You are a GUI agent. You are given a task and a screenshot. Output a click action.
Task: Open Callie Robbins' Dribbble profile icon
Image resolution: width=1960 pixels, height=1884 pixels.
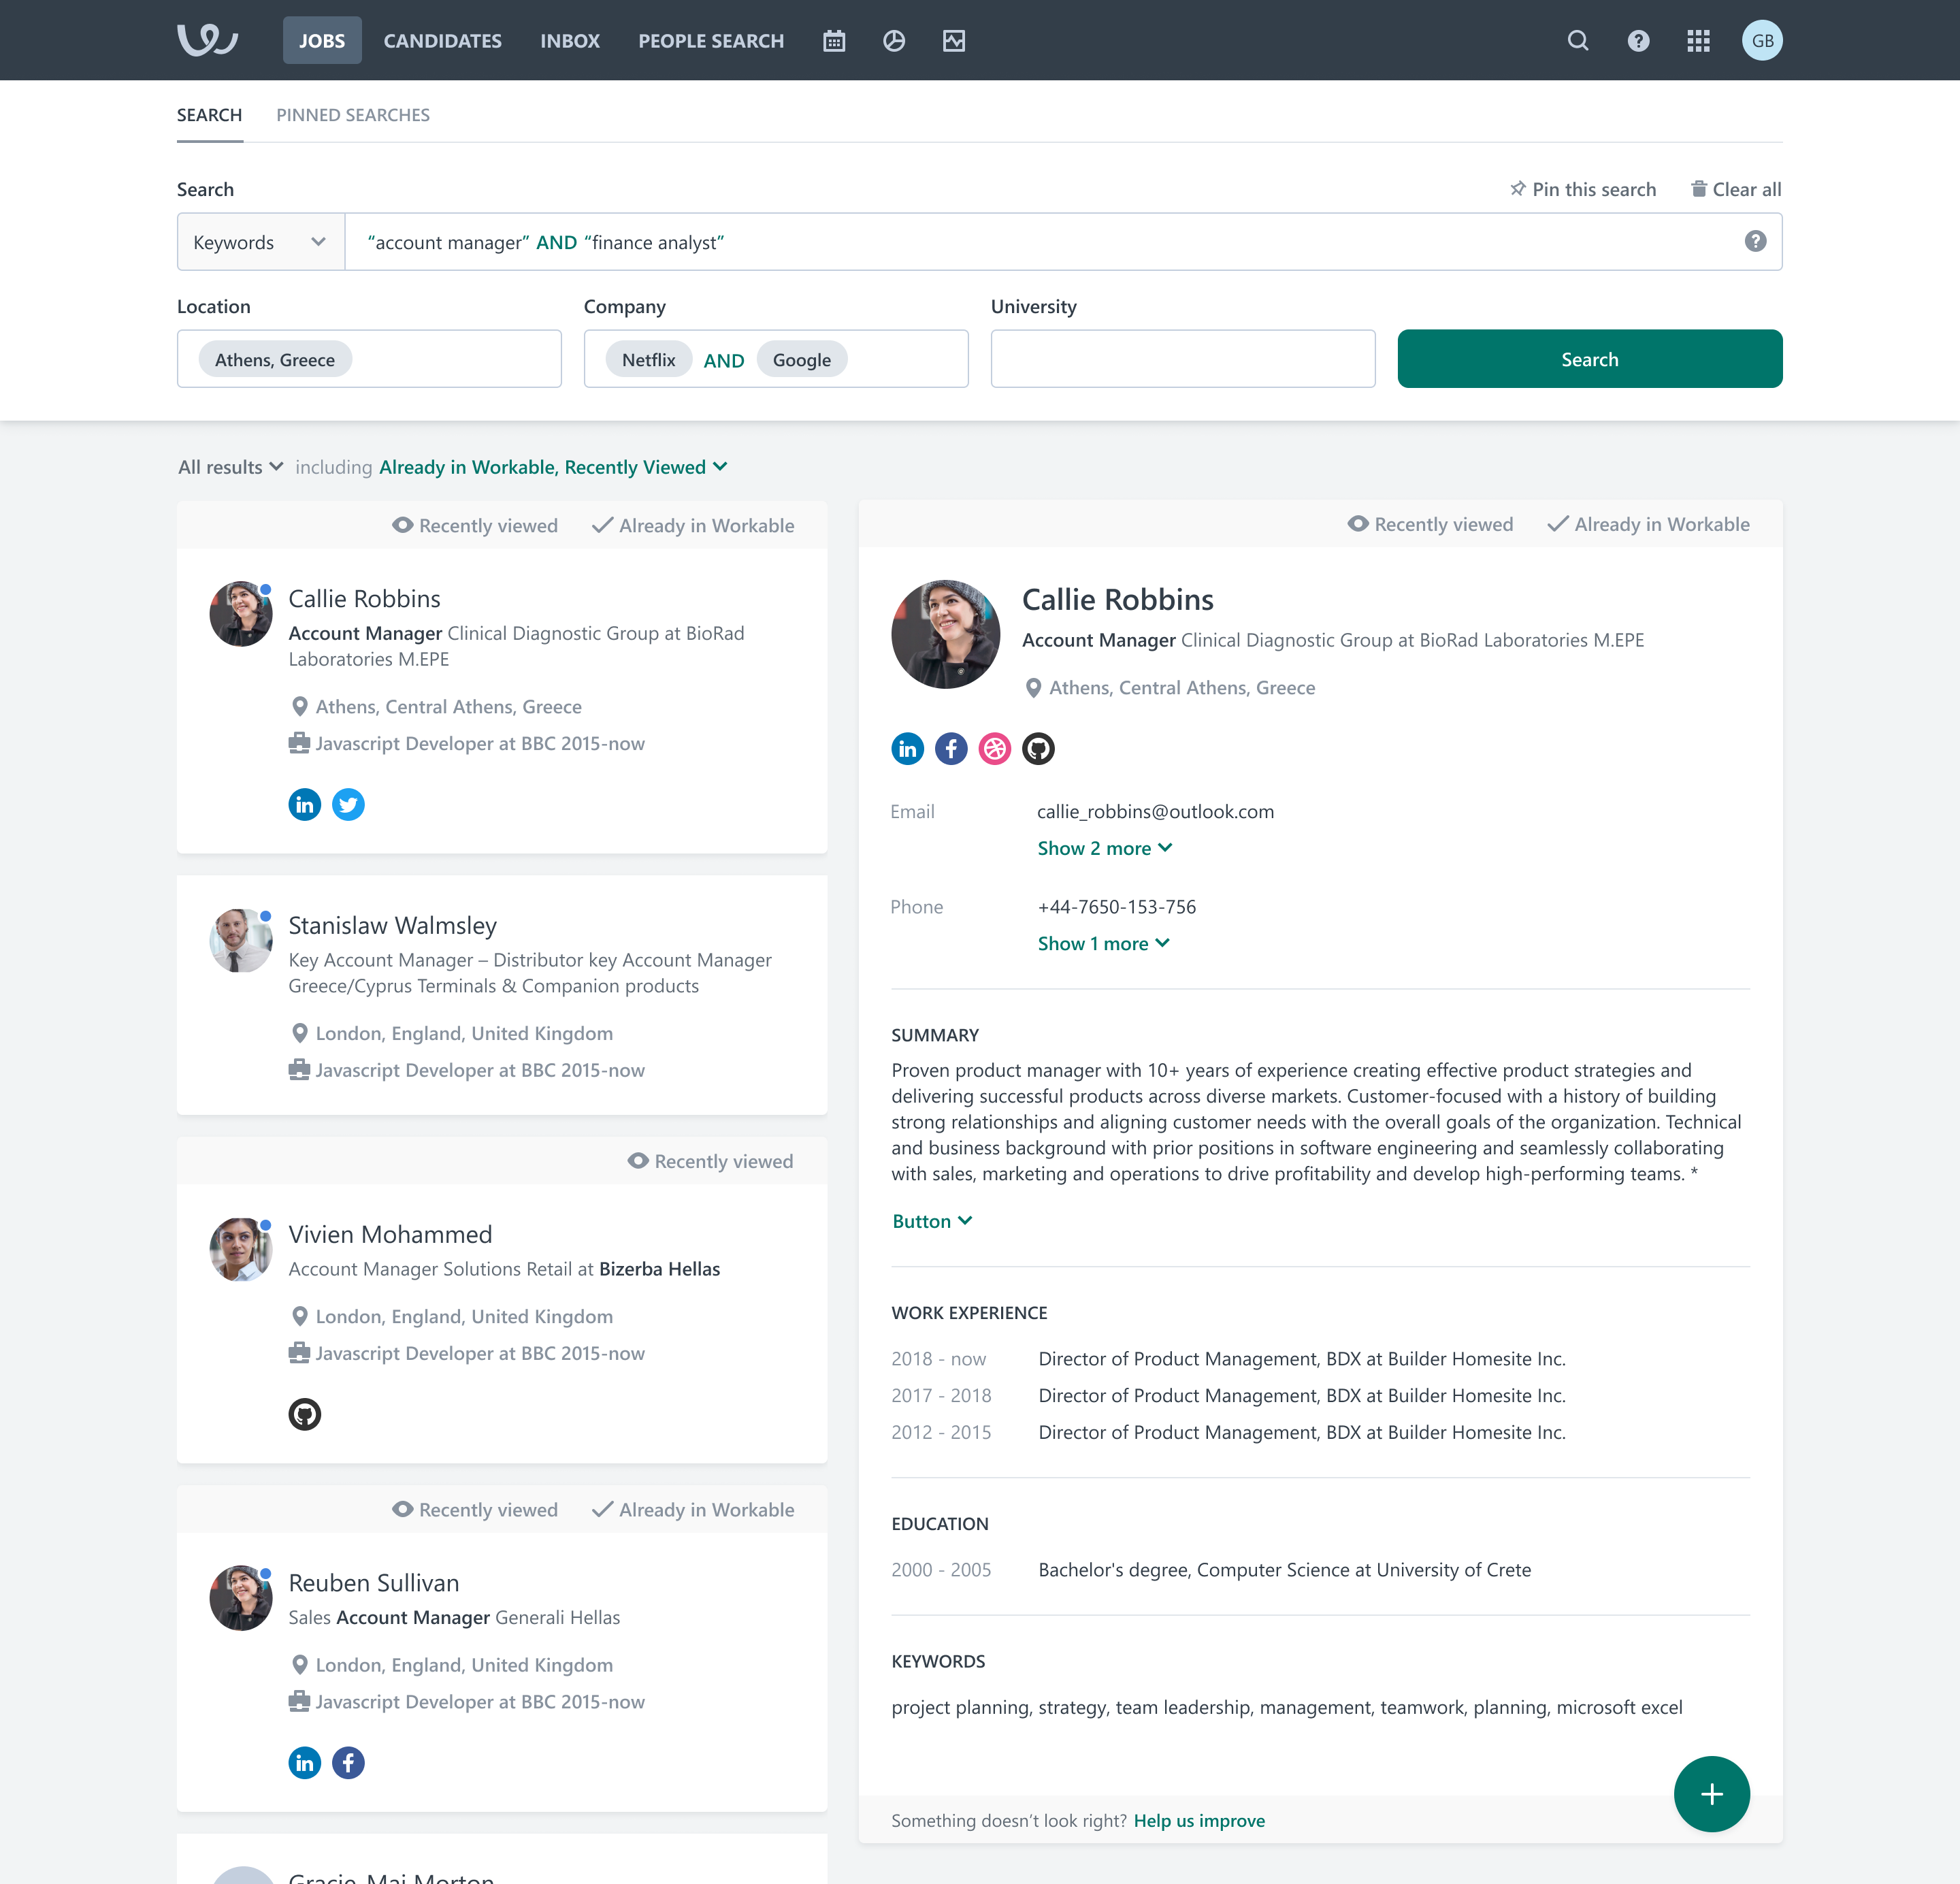click(994, 749)
